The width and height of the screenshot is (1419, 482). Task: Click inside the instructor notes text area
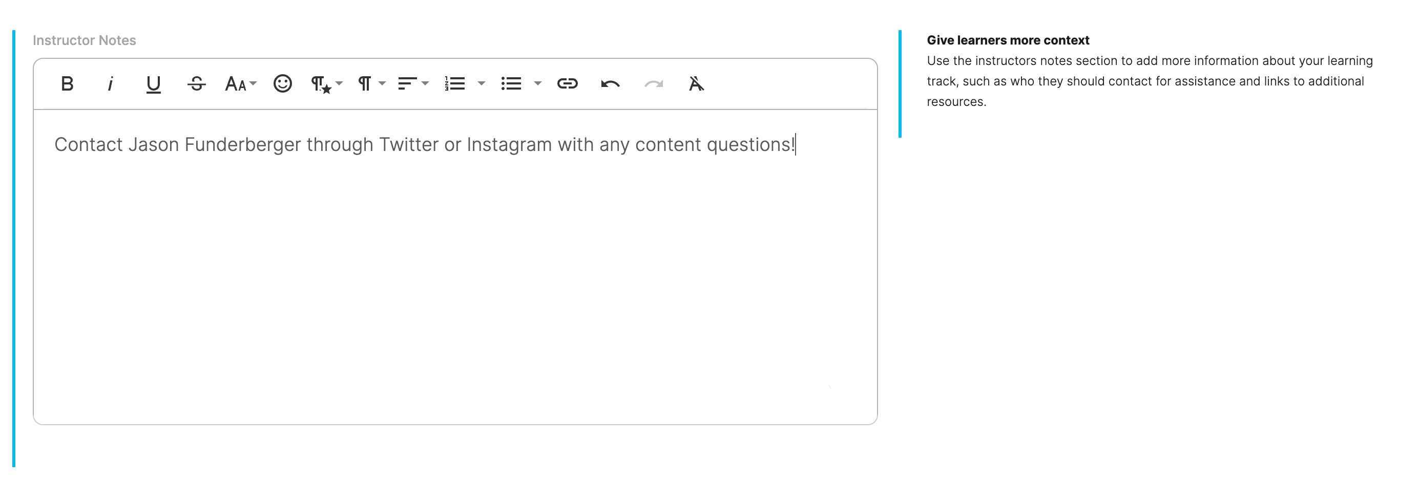pyautogui.click(x=455, y=267)
